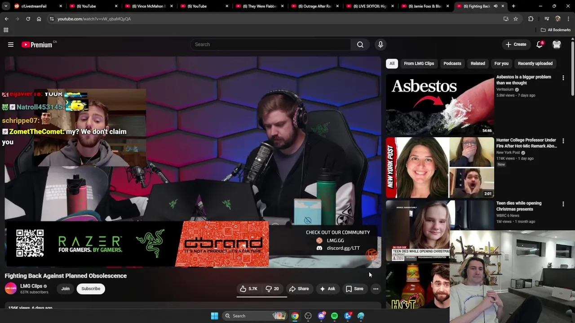The width and height of the screenshot is (575, 323).
Task: Select the From LMG Clips chip
Action: [419, 64]
